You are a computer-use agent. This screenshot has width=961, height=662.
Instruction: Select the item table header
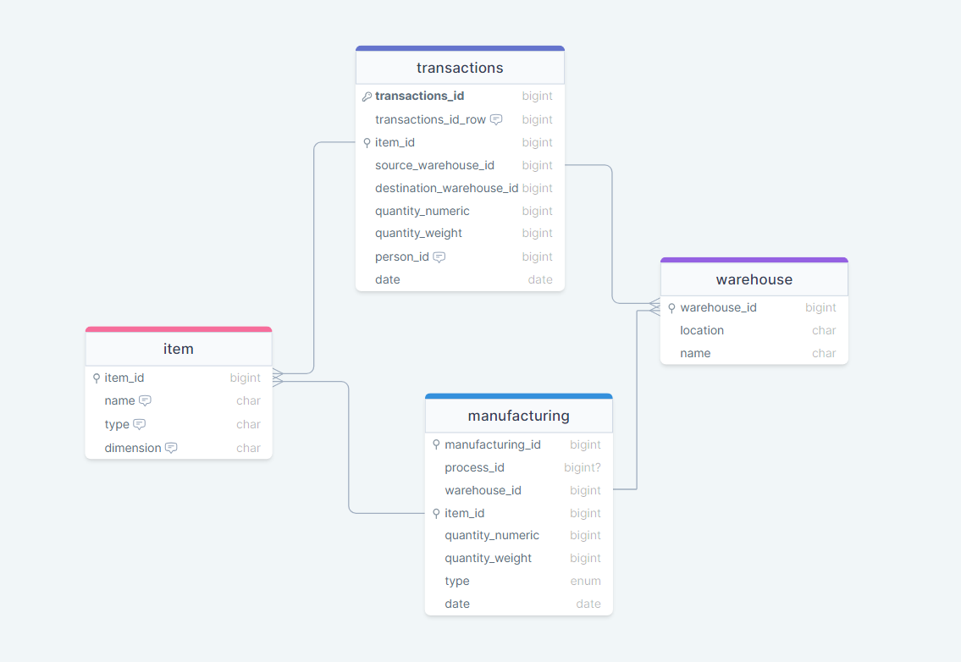tap(178, 348)
